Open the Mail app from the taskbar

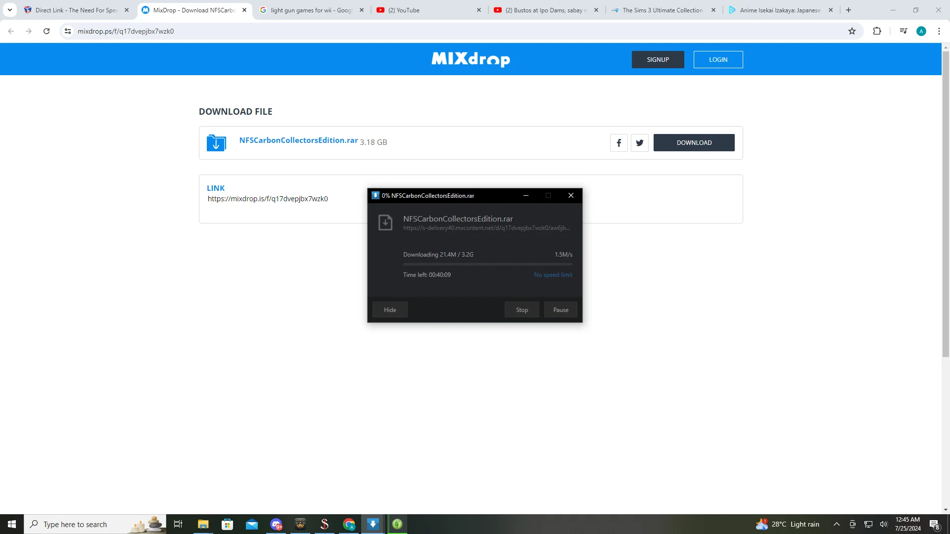pyautogui.click(x=252, y=524)
